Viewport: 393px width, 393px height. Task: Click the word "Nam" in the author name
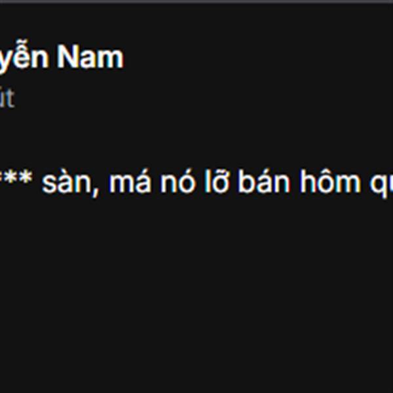(90, 57)
